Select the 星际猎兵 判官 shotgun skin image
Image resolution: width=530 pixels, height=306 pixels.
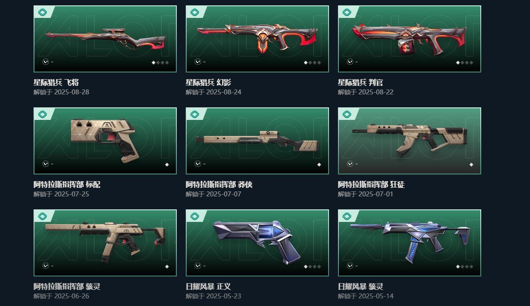tap(409, 39)
